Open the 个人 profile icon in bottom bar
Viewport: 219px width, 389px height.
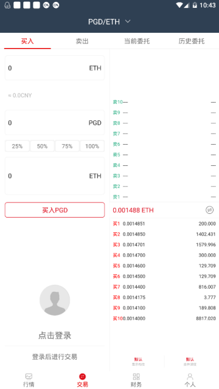[190, 377]
